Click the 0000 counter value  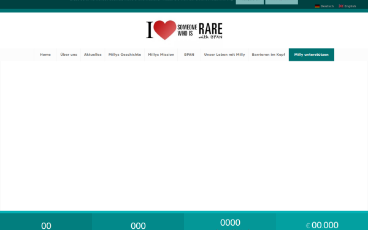230,223
